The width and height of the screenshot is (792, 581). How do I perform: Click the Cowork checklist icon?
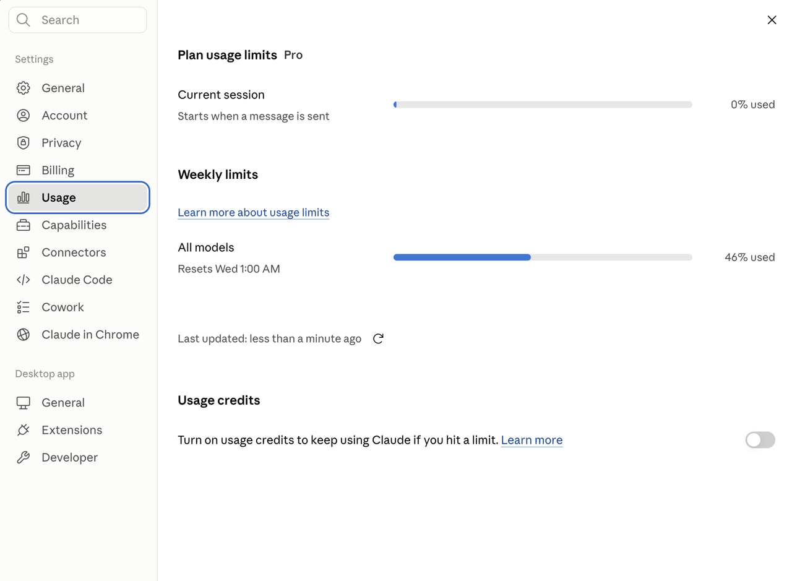24,307
